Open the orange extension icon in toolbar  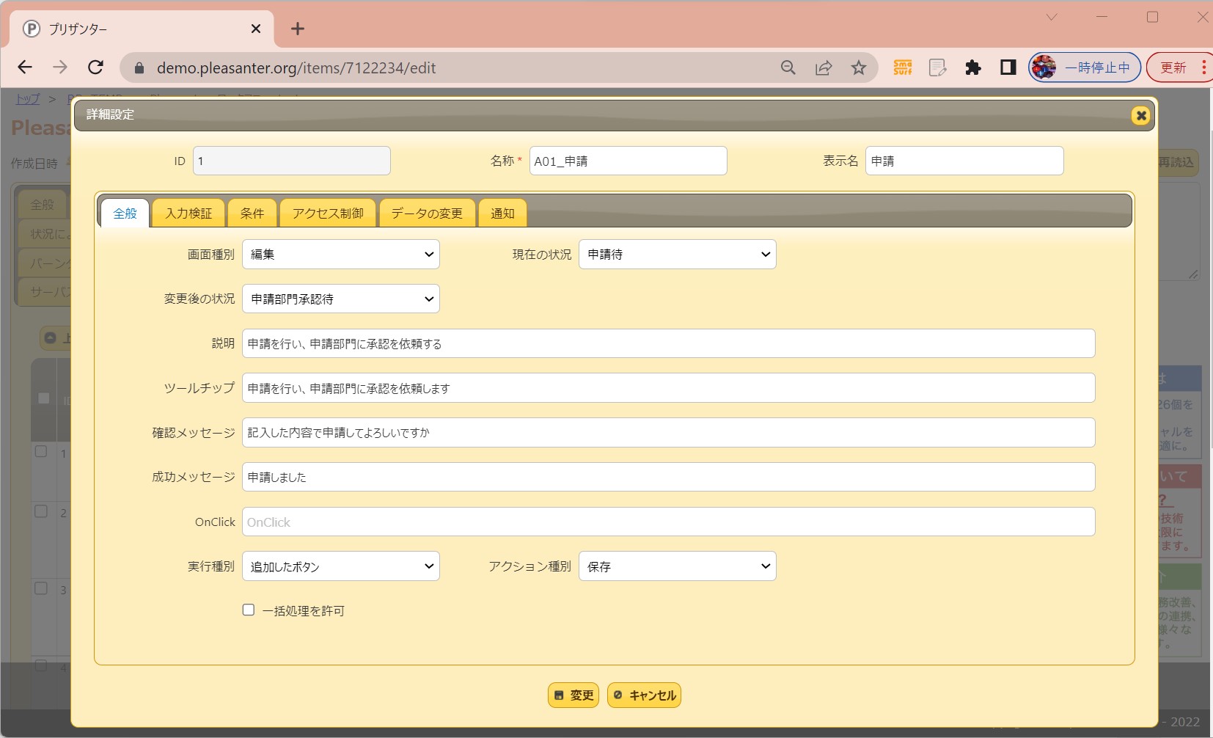tap(903, 67)
